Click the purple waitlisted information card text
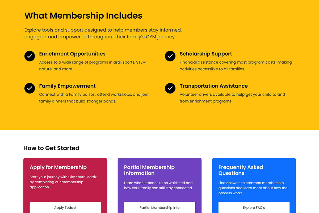The image size is (319, 213). click(x=158, y=185)
